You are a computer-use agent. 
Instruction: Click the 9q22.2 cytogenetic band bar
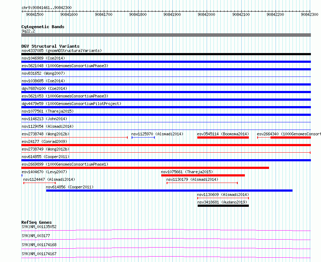(x=166, y=35)
